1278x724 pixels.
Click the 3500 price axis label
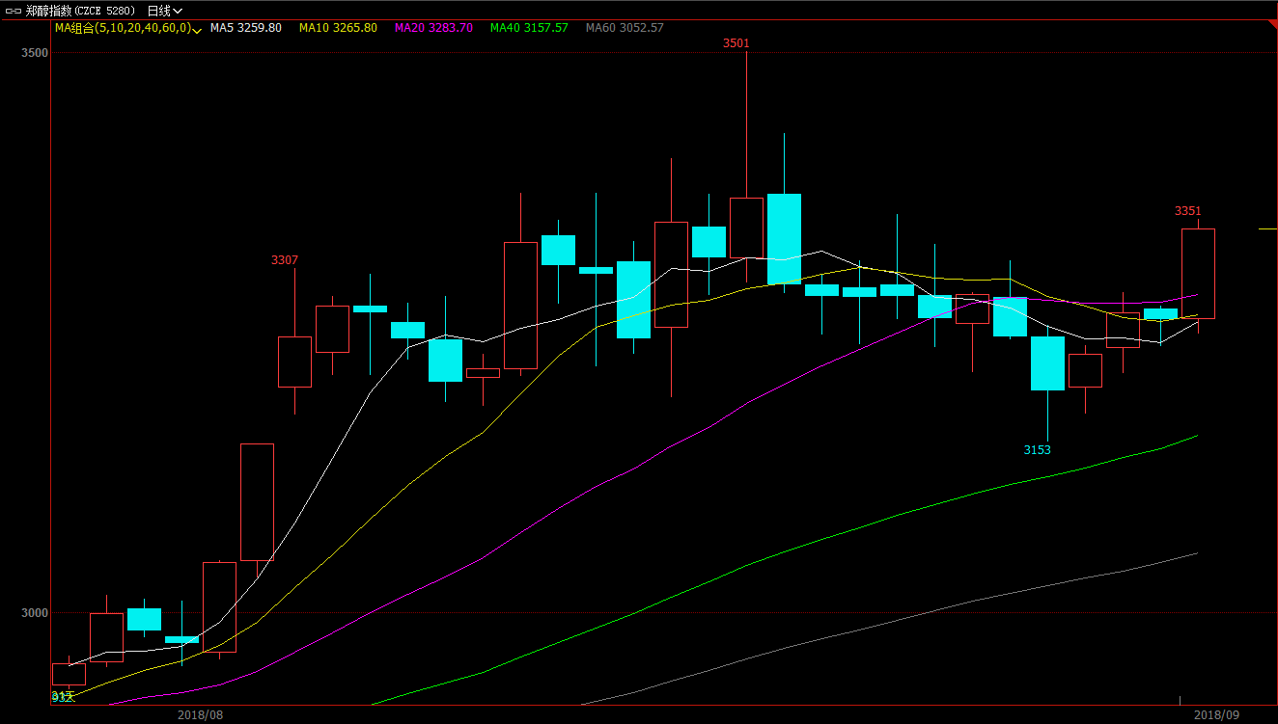point(34,53)
